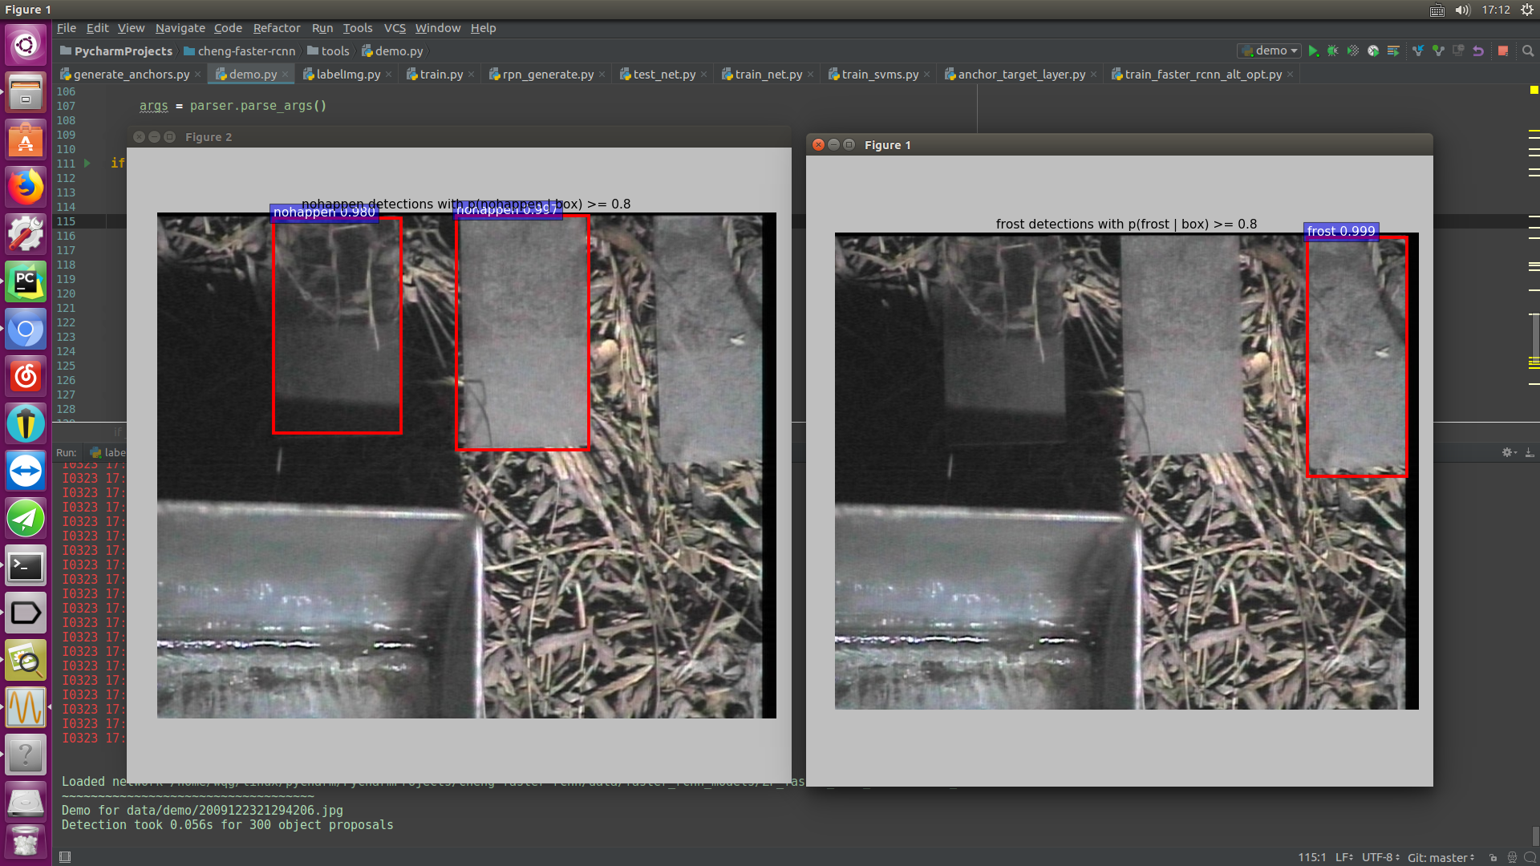Open Terminal from the dock
The image size is (1540, 866).
click(26, 566)
